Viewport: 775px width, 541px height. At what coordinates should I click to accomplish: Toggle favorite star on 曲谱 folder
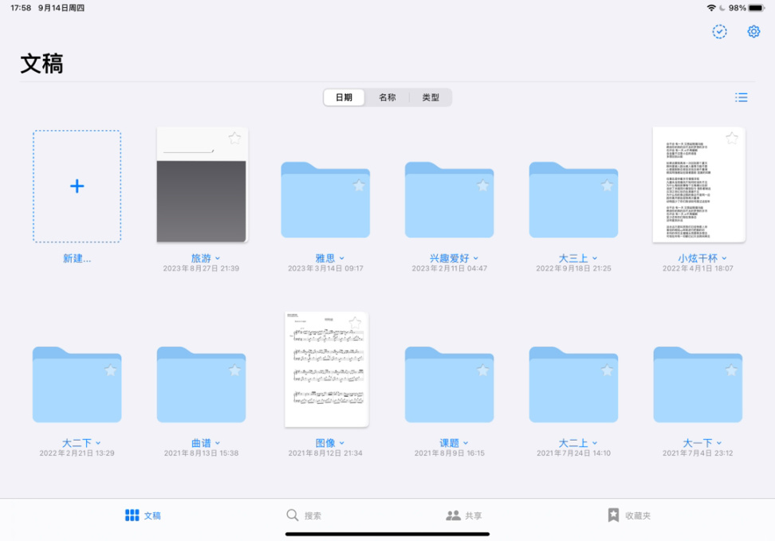pyautogui.click(x=234, y=370)
